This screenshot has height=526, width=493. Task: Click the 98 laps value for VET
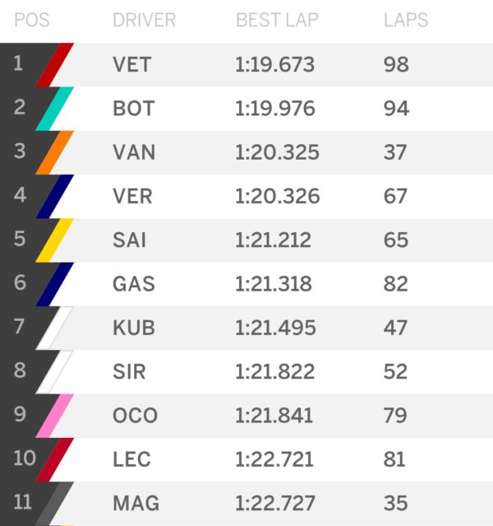[x=396, y=64]
